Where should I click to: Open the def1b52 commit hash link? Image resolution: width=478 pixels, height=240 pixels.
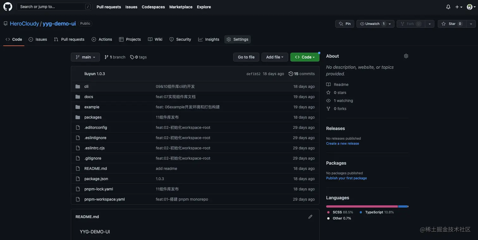254,74
